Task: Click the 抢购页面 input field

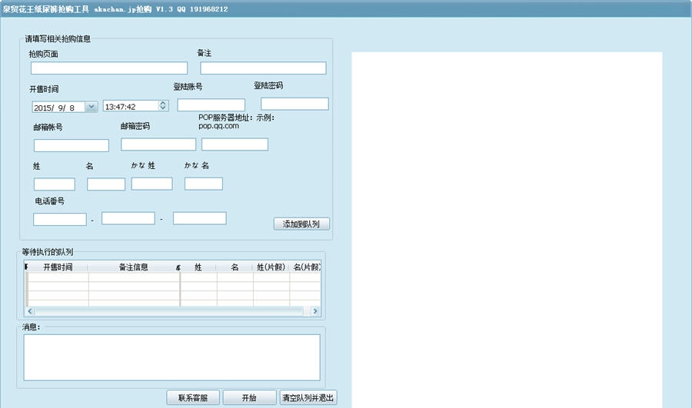Action: [109, 68]
